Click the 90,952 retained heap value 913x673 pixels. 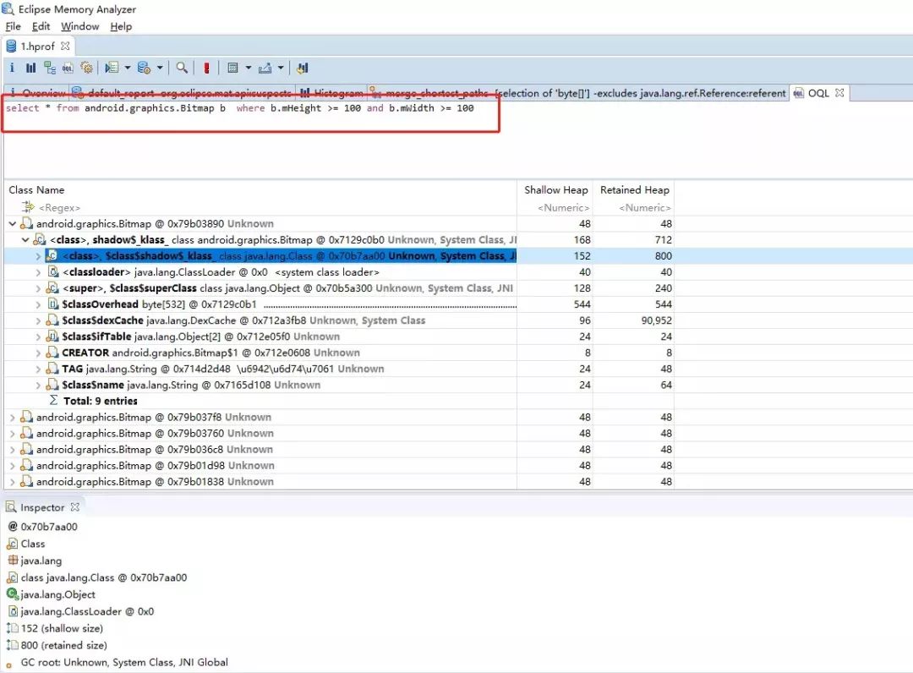coord(656,320)
